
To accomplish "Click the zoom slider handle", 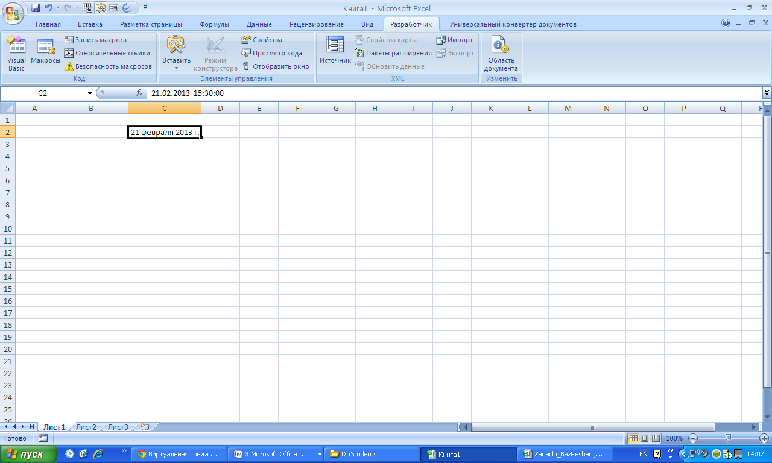I will pos(729,438).
